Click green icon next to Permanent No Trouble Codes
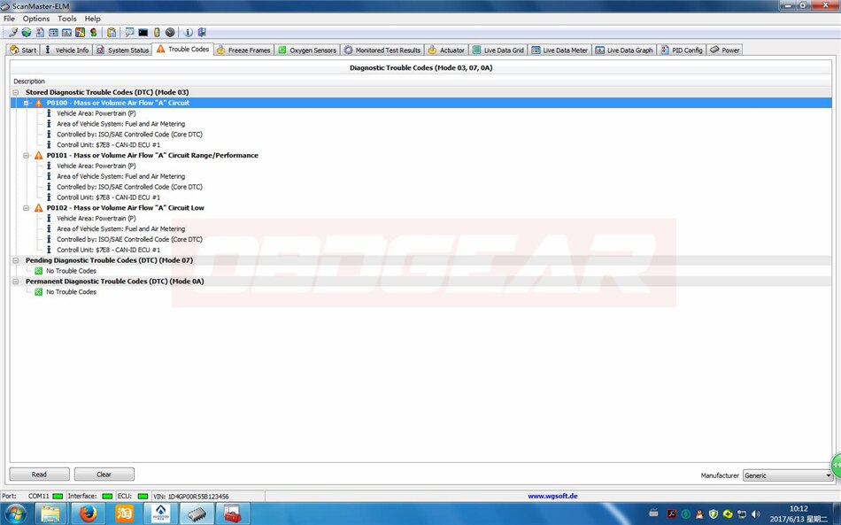This screenshot has height=525, width=841. [x=39, y=292]
